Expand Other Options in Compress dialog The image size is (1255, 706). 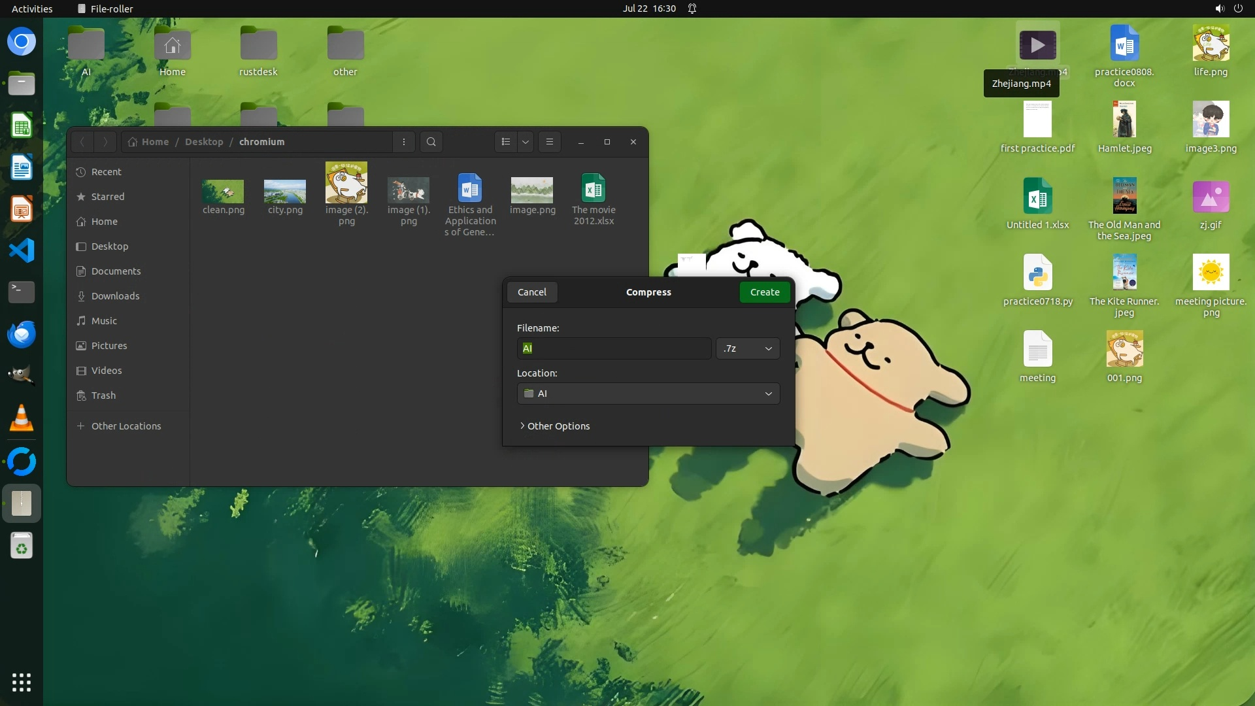tap(554, 426)
